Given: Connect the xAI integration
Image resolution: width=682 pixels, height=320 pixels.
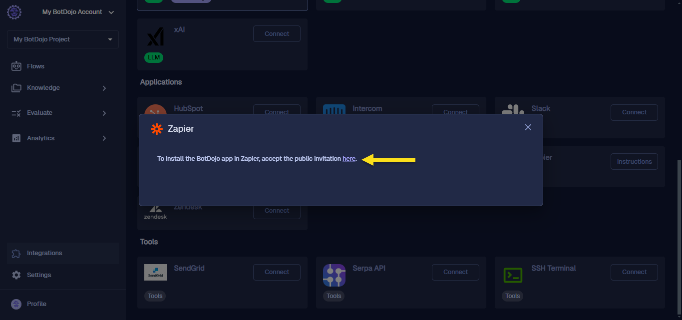Looking at the screenshot, I should pos(277,34).
